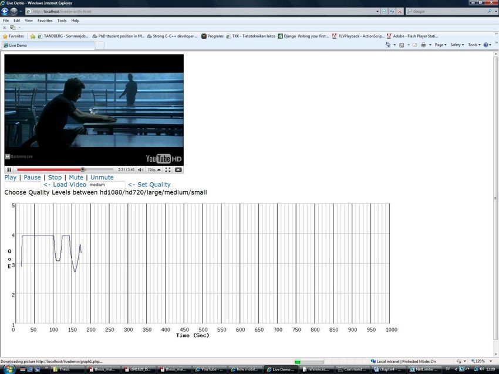This screenshot has height=374, width=499.
Task: Click the Play link below the video
Action: [x=10, y=177]
